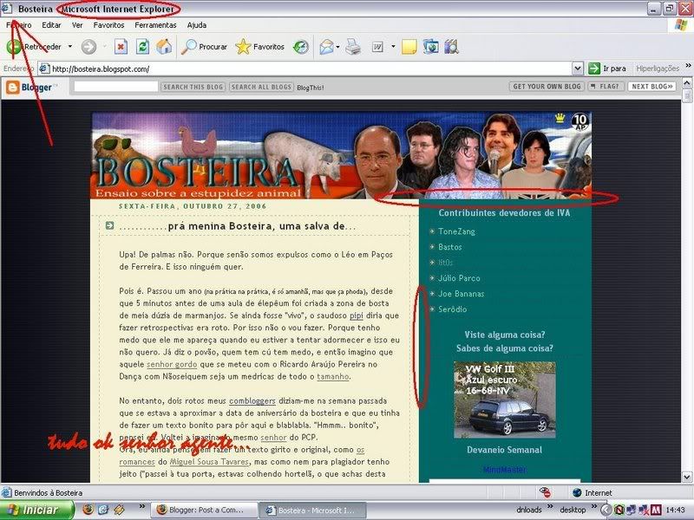Viewport: 694px width, 520px height.
Task: Open the Favoritos menu in menu bar
Action: [109, 25]
